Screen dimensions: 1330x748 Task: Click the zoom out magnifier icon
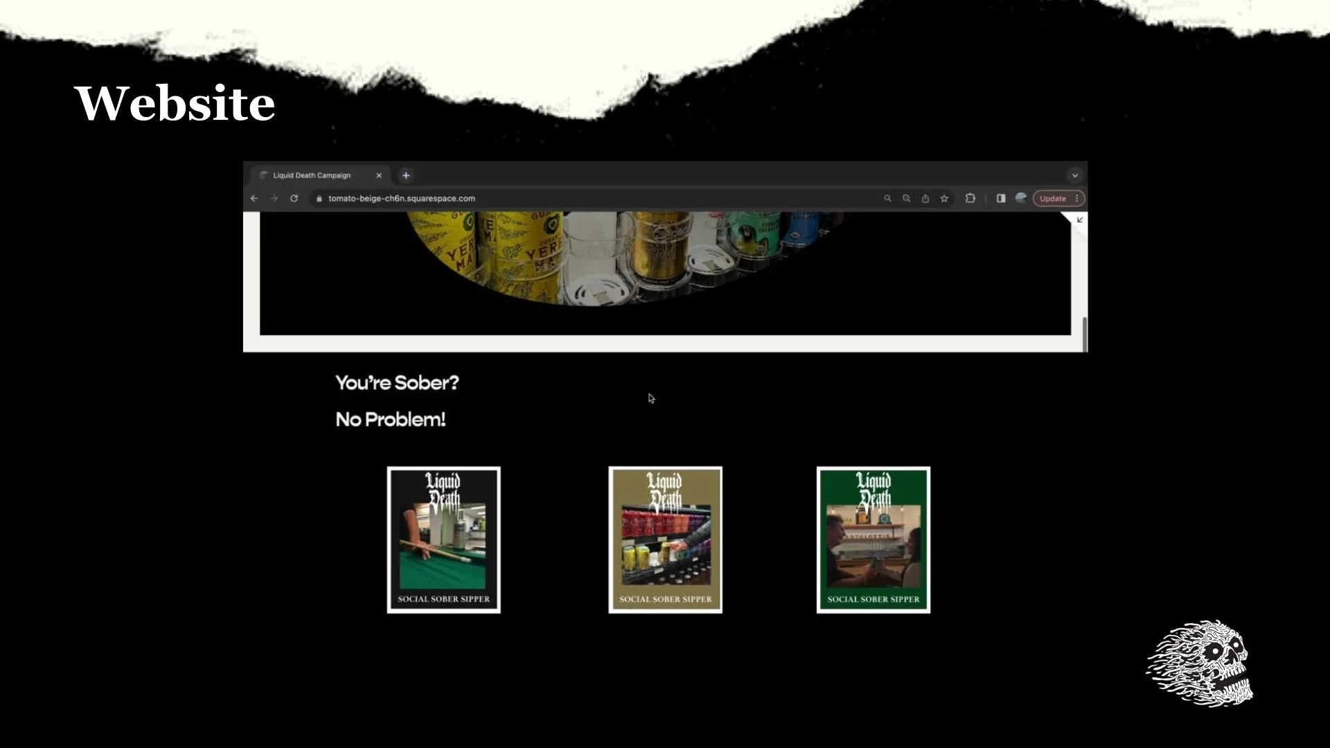click(906, 199)
